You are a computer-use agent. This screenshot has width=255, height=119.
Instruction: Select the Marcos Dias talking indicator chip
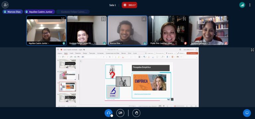coord(13,12)
